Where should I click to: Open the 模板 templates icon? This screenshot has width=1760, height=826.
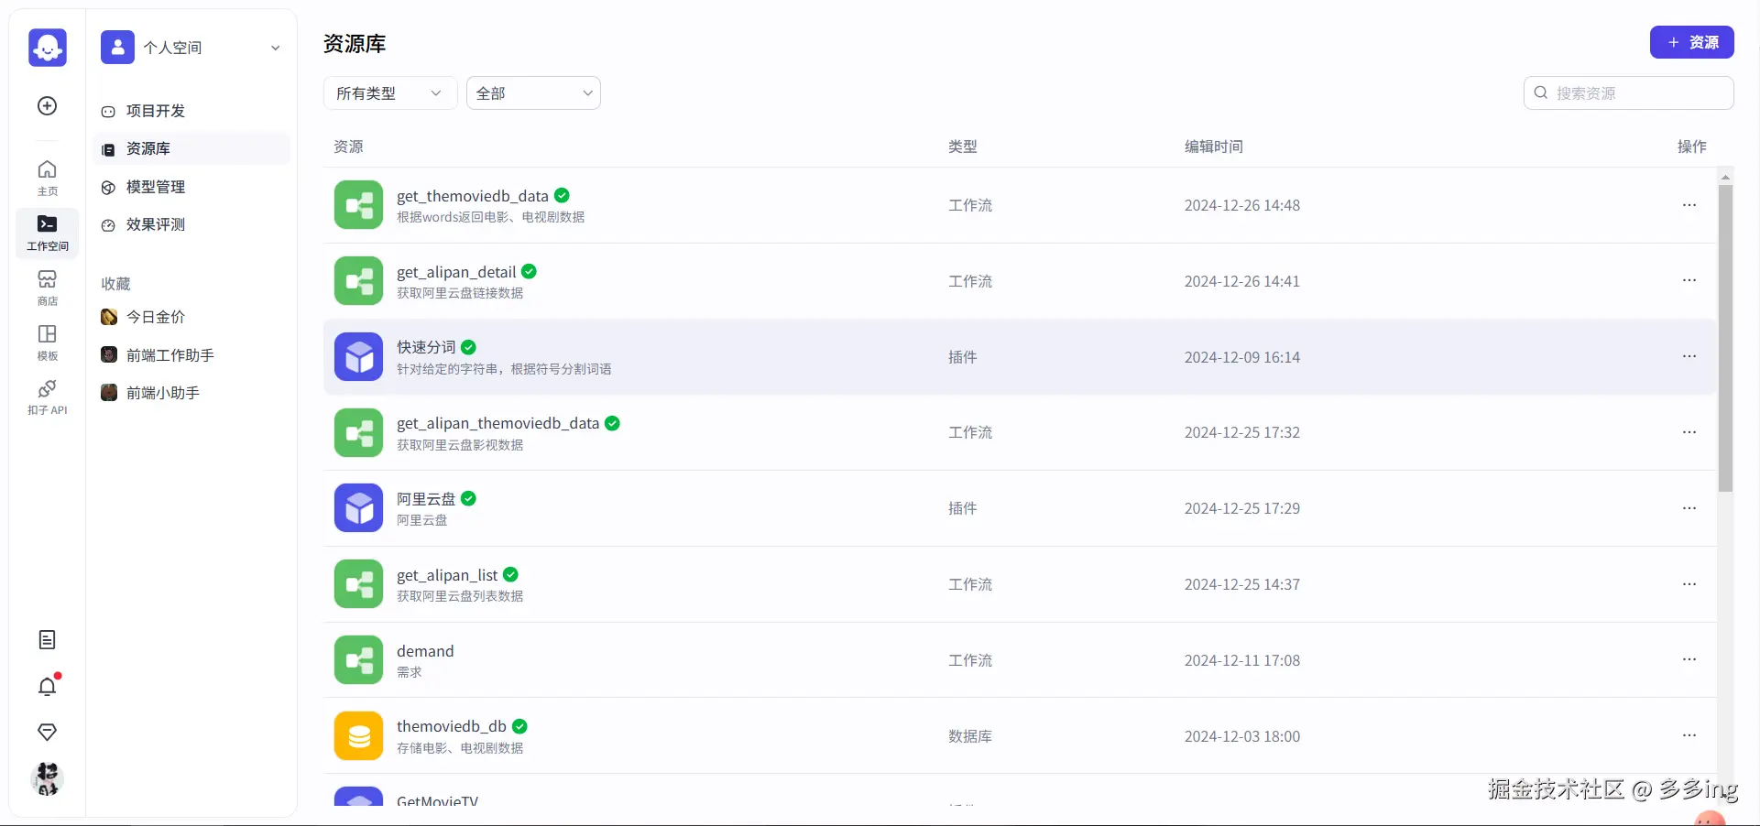(x=48, y=342)
